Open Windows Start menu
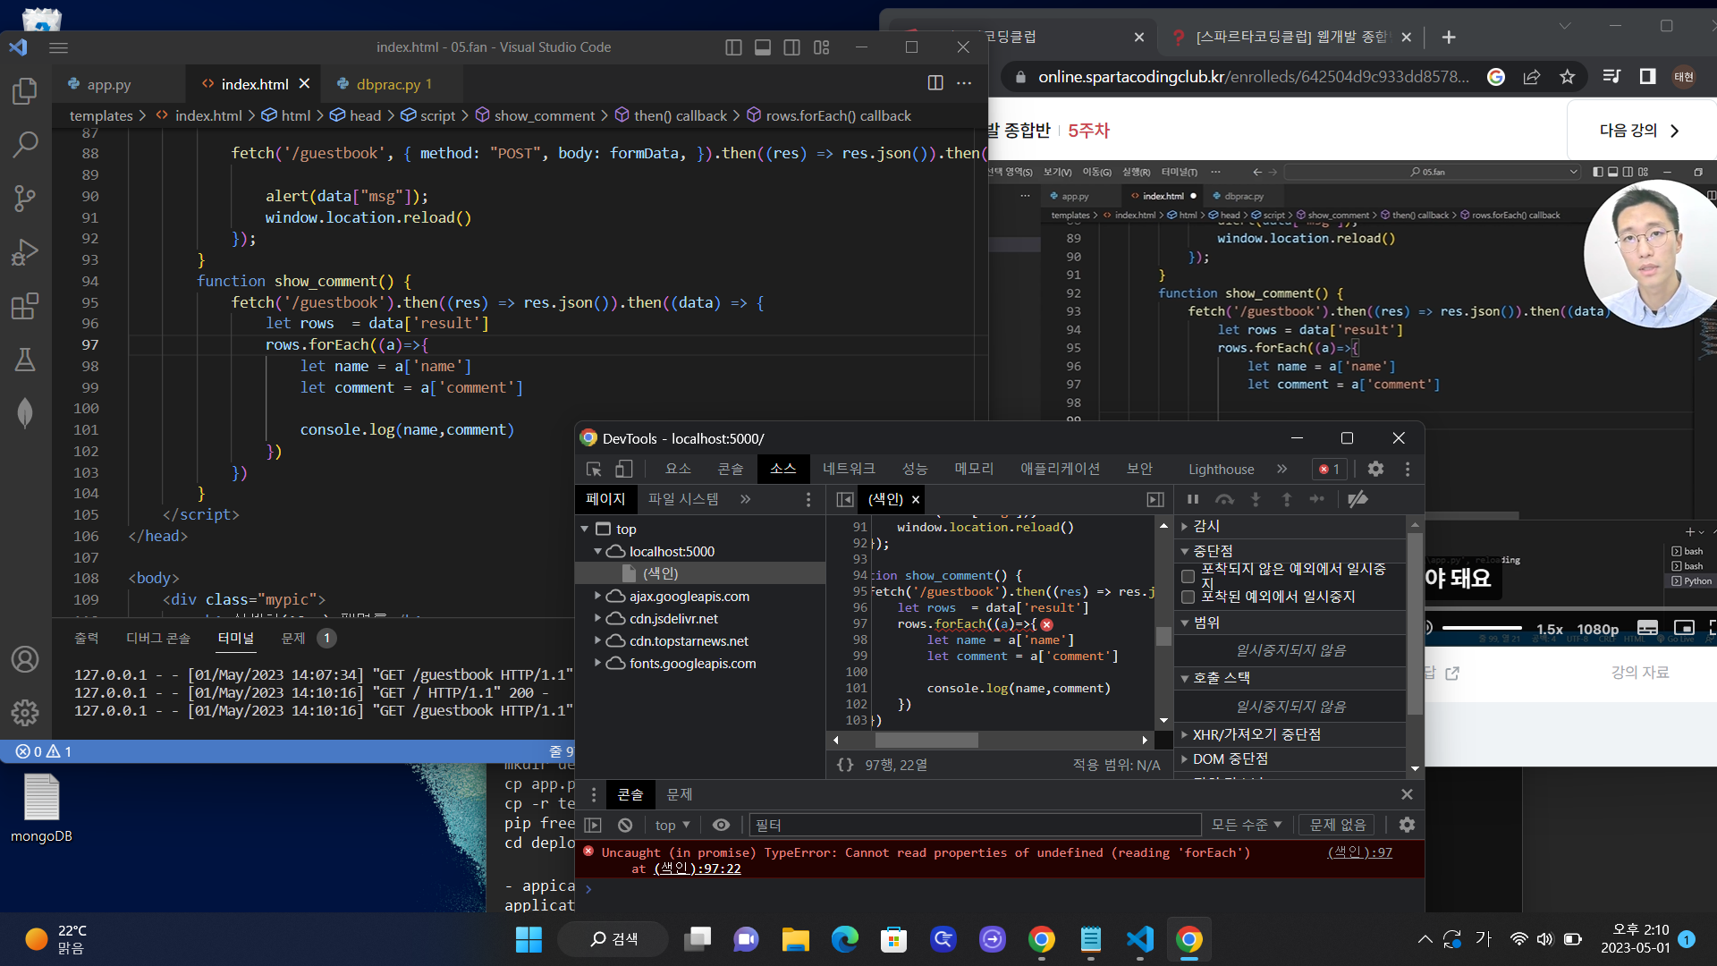1717x966 pixels. pyautogui.click(x=529, y=939)
